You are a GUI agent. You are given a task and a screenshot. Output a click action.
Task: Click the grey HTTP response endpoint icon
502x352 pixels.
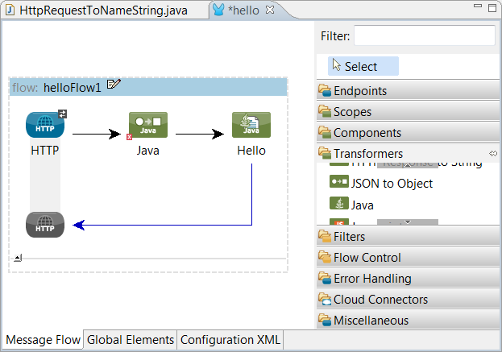click(x=45, y=225)
